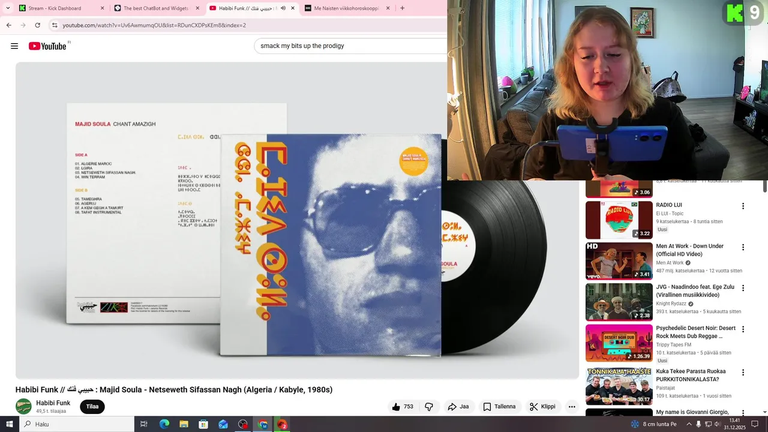
Task: Open Habibi Funk channel name link
Action: pyautogui.click(x=53, y=403)
